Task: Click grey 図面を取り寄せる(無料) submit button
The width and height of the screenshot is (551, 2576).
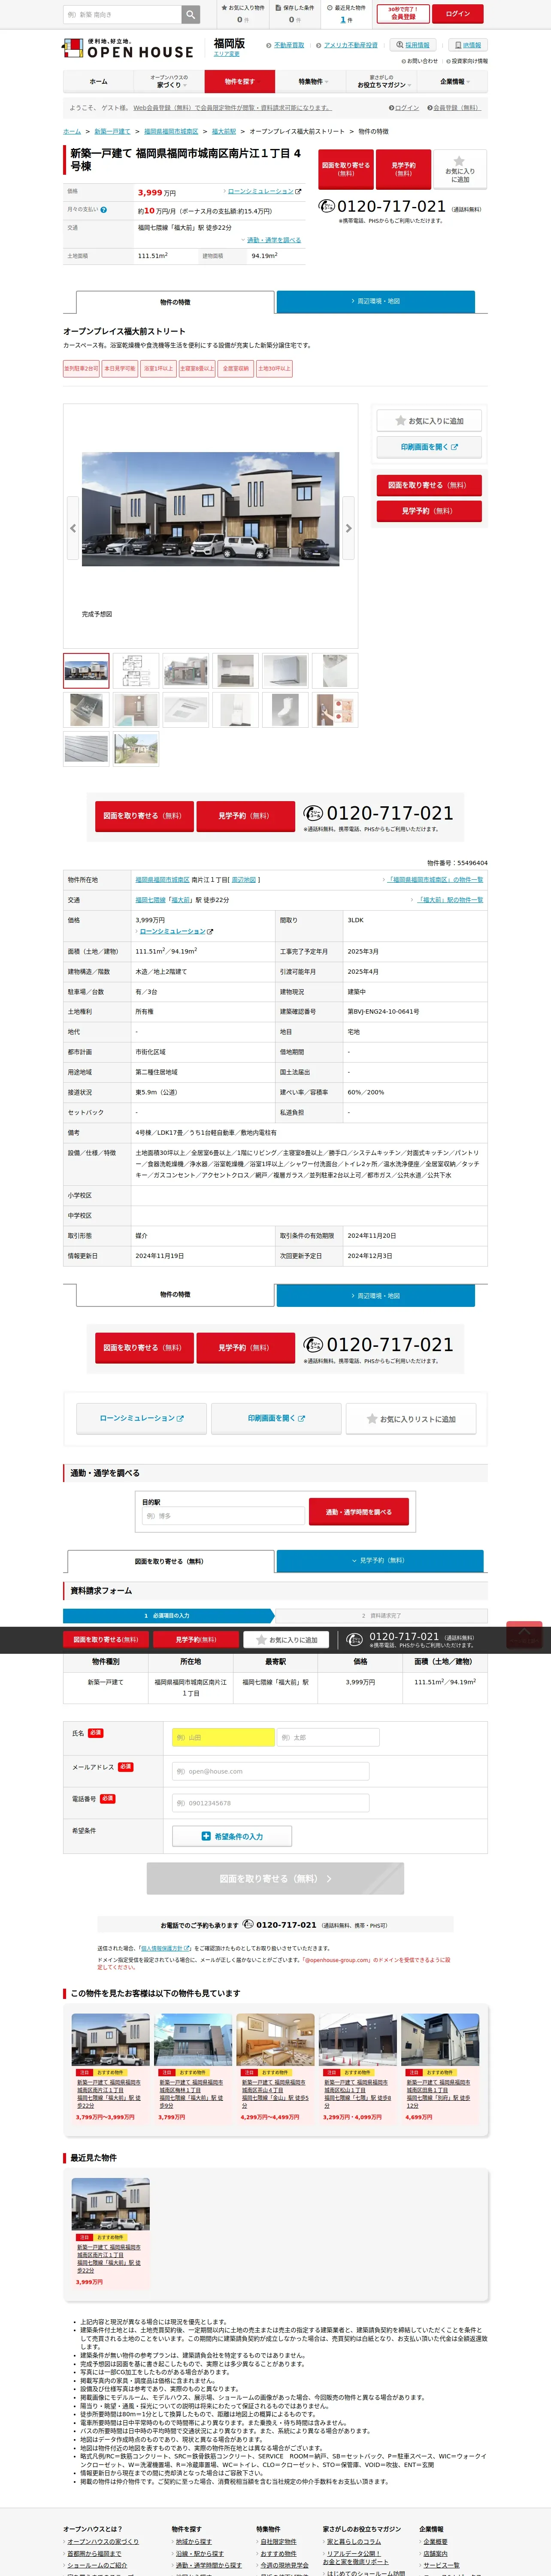Action: (x=275, y=1879)
